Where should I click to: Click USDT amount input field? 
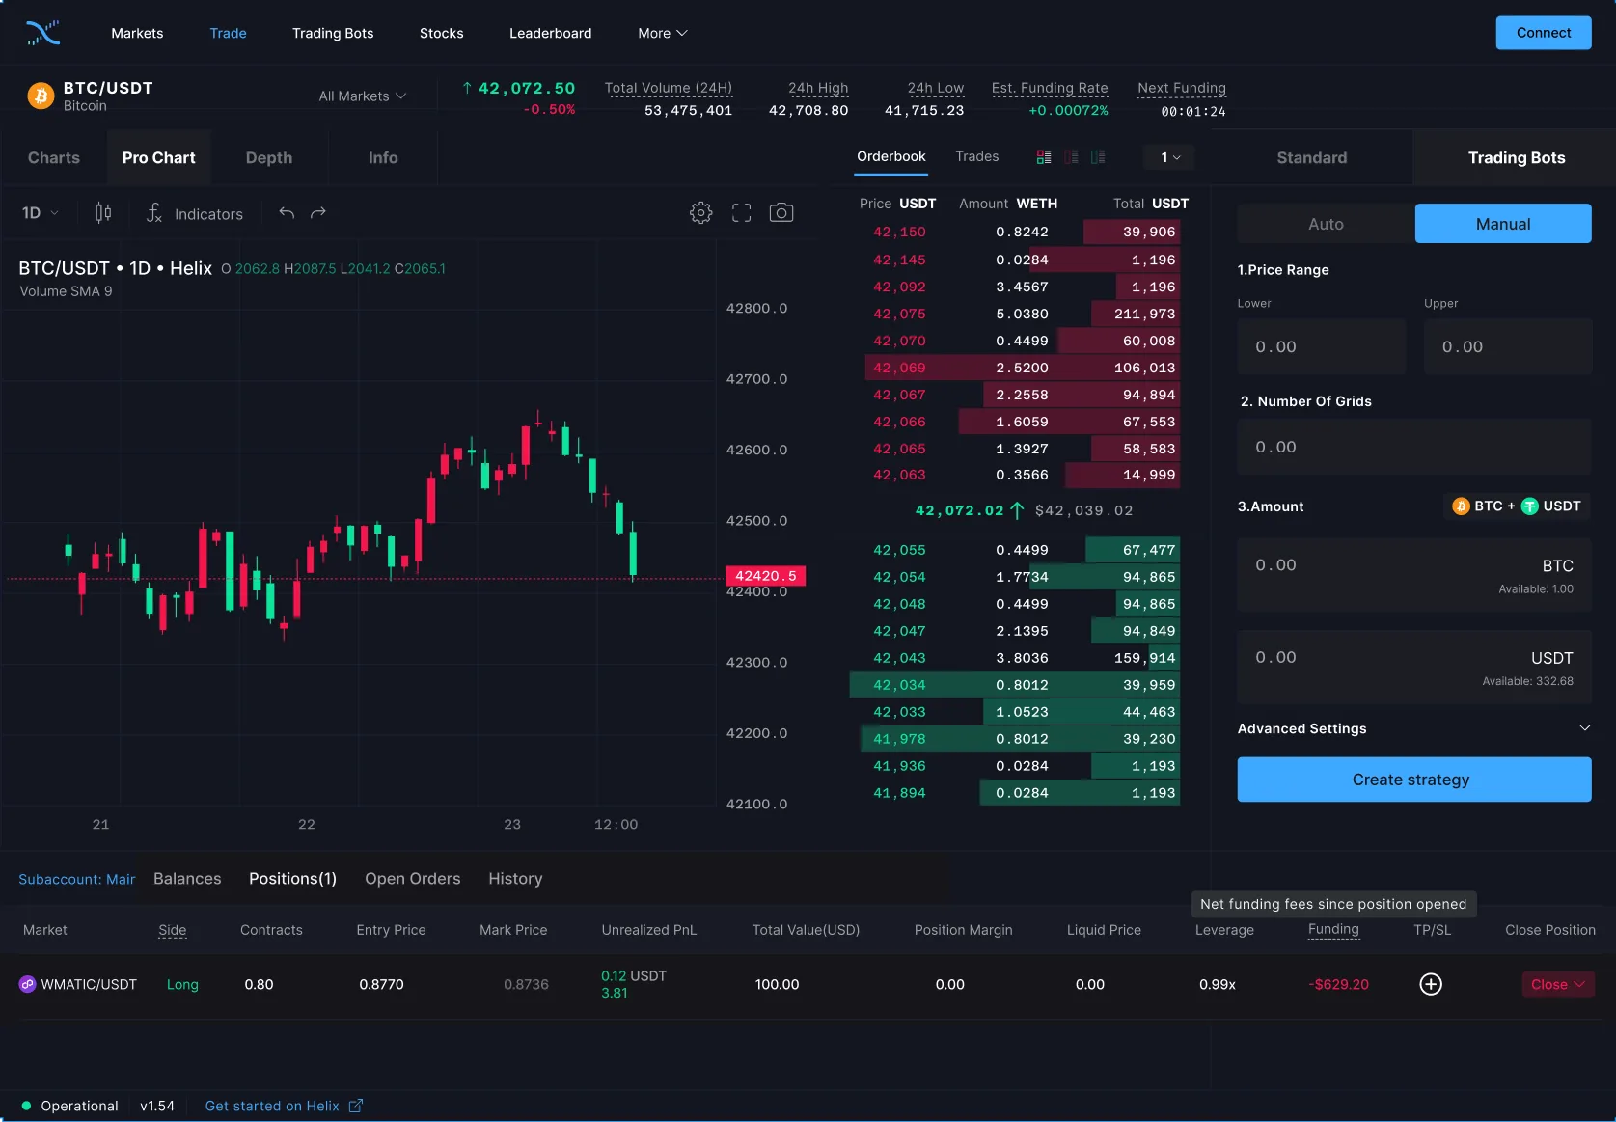pyautogui.click(x=1414, y=668)
